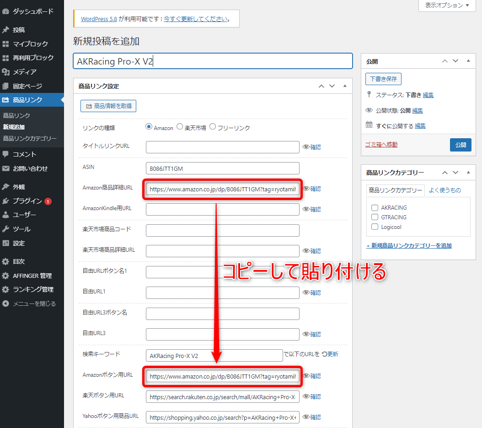Switch to the よく使うもの tab
Screen dimensions: 482x428
[445, 190]
